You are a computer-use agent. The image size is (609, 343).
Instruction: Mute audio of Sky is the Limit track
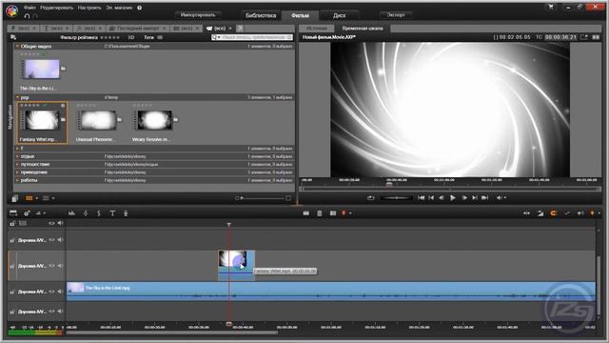(x=60, y=292)
